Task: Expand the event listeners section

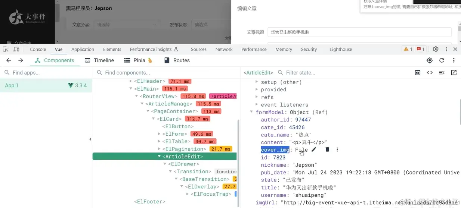Action: click(257, 105)
